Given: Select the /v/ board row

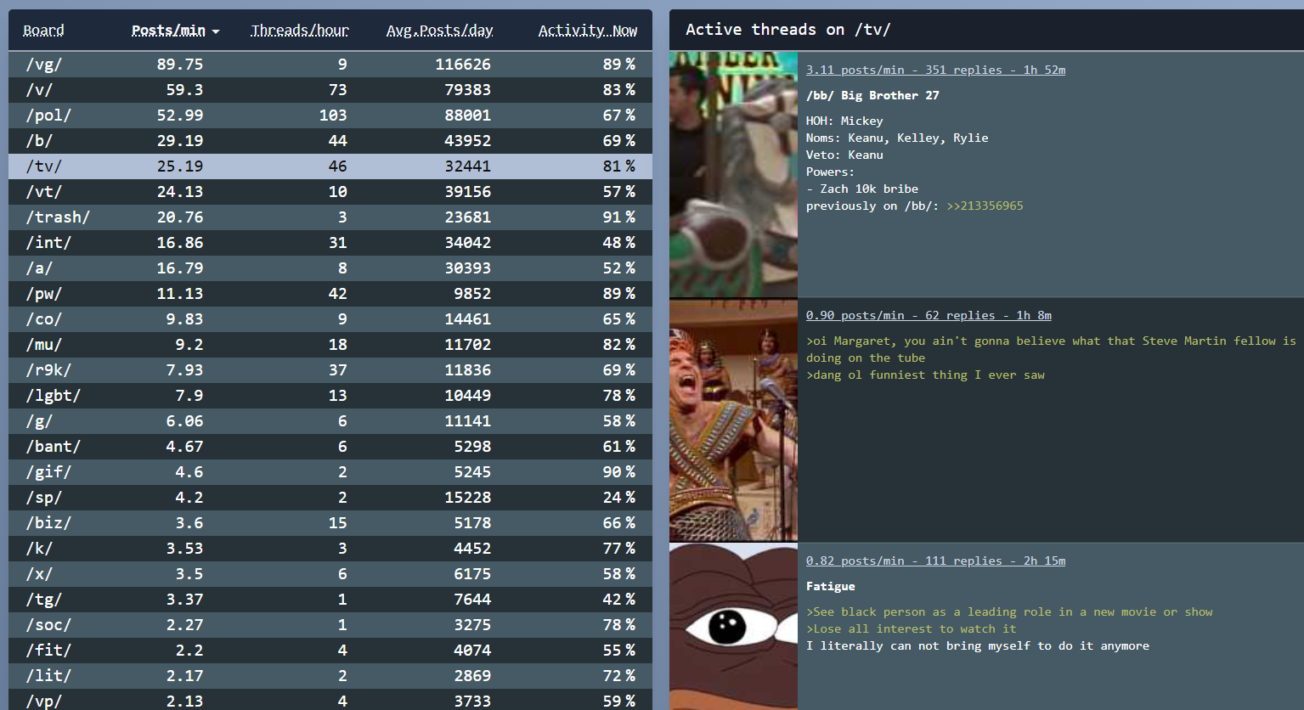Looking at the screenshot, I should tap(330, 90).
